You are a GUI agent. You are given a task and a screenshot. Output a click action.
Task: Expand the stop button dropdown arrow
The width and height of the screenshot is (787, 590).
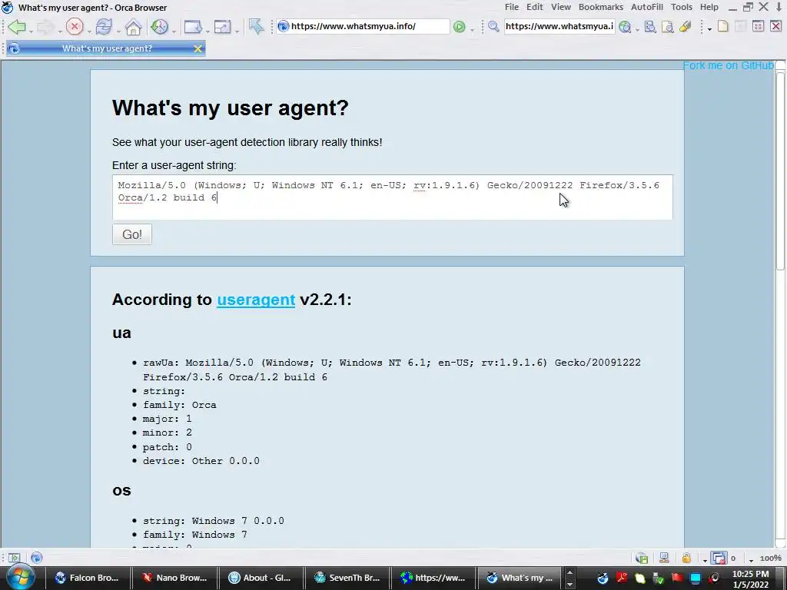coord(89,31)
